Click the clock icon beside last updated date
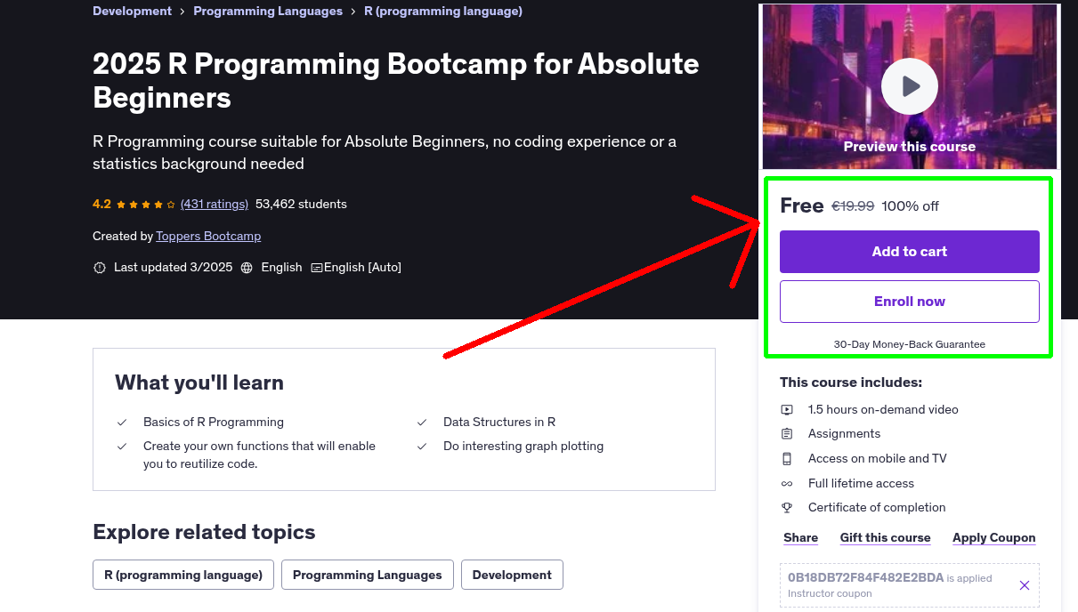Screen dimensions: 1078x612 (99, 267)
